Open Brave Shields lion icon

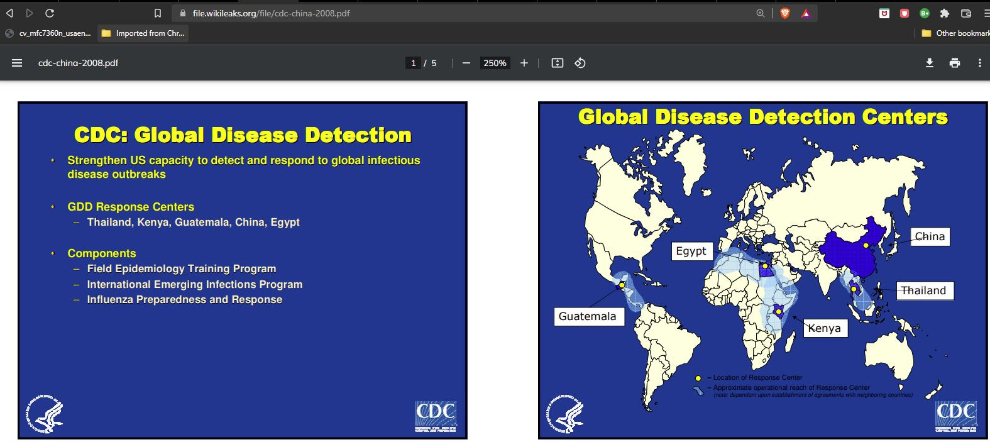(x=784, y=13)
